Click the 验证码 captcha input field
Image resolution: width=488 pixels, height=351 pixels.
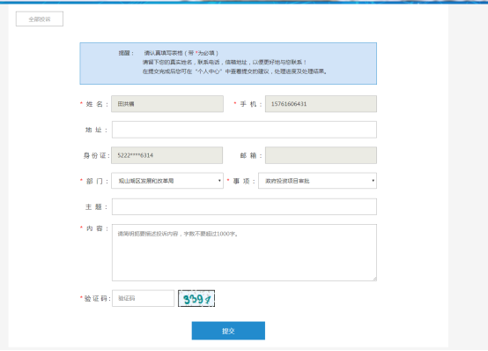pos(144,298)
